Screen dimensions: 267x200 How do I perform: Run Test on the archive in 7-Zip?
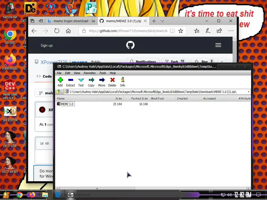81,82
